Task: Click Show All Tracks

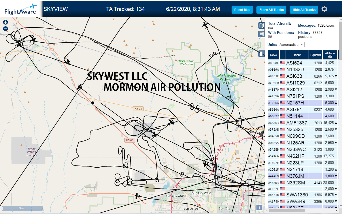Action: coord(271,10)
